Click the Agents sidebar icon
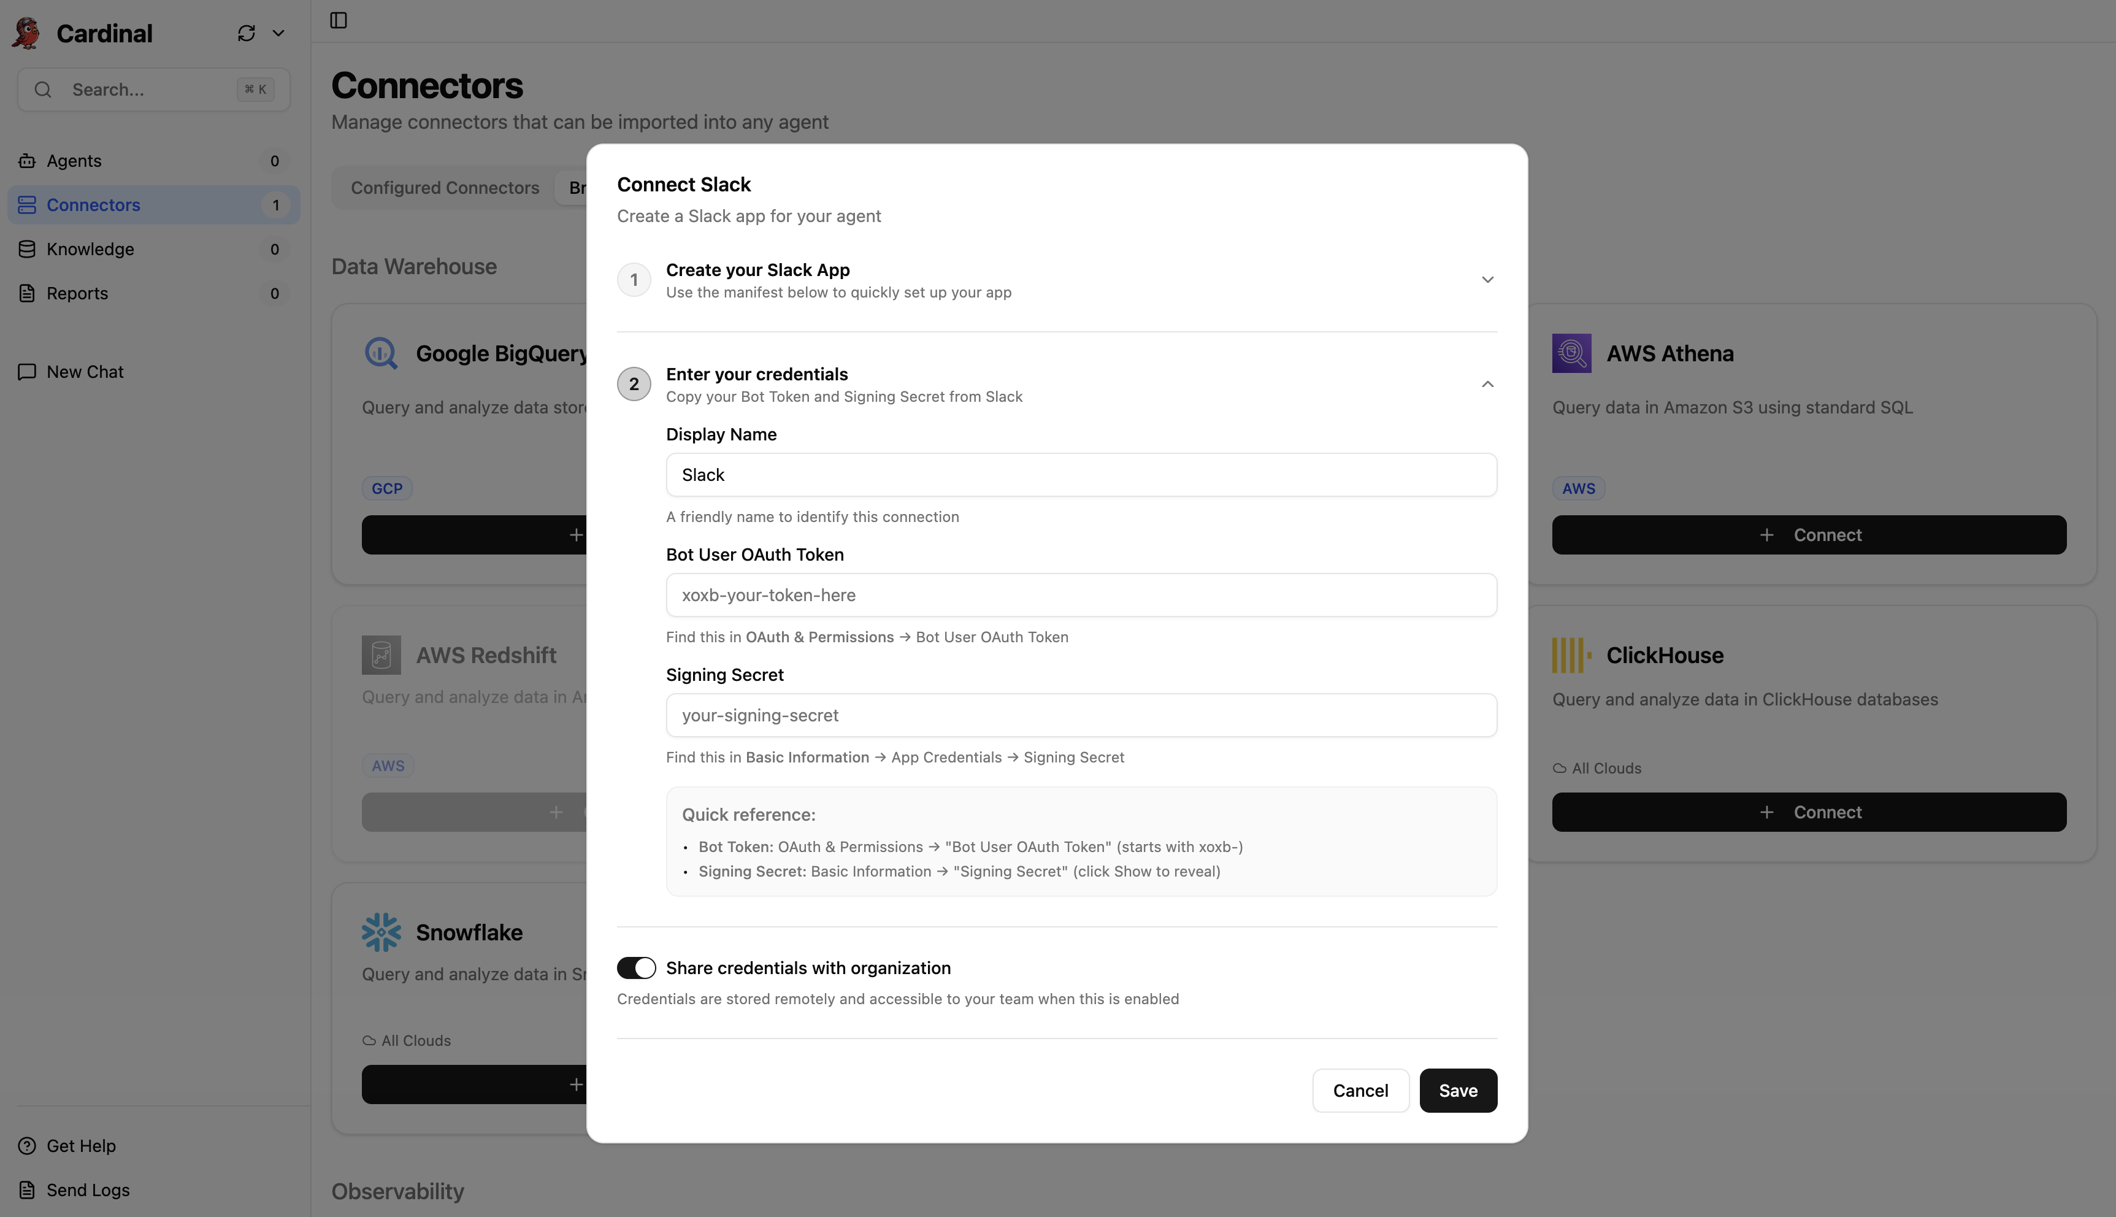Viewport: 2116px width, 1217px height. (x=27, y=161)
